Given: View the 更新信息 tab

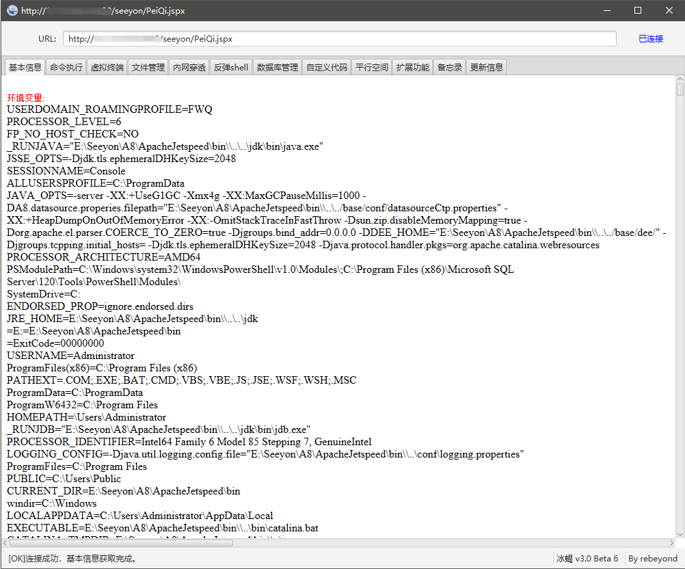Looking at the screenshot, I should pyautogui.click(x=487, y=67).
